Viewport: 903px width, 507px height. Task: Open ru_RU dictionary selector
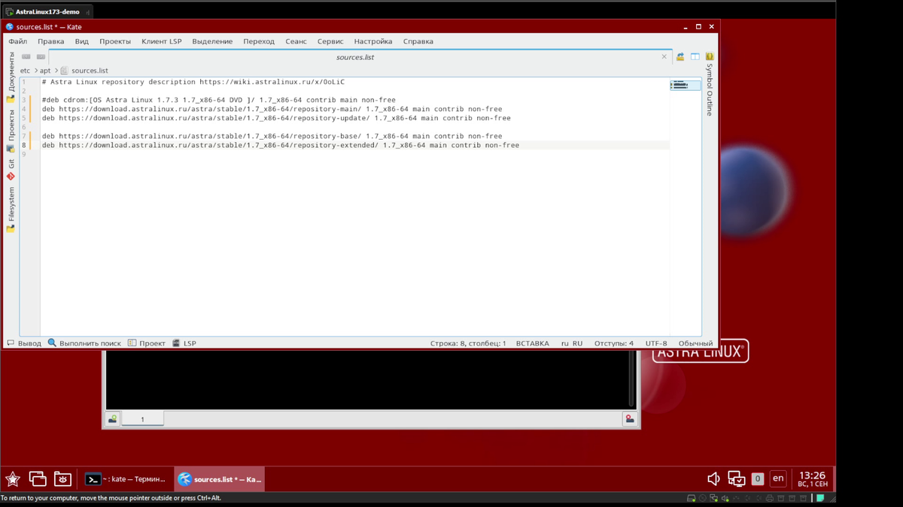tap(572, 343)
